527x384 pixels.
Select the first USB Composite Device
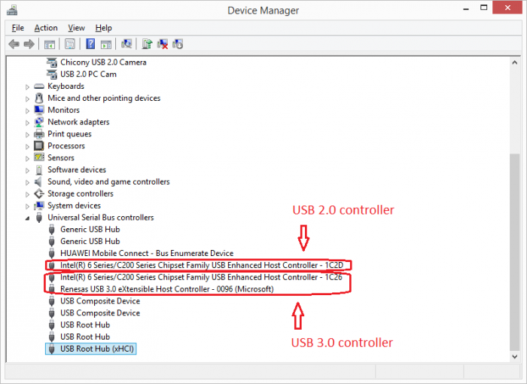[x=100, y=301]
